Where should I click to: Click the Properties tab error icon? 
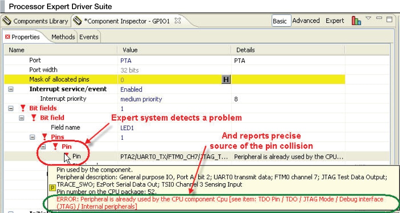[7, 37]
